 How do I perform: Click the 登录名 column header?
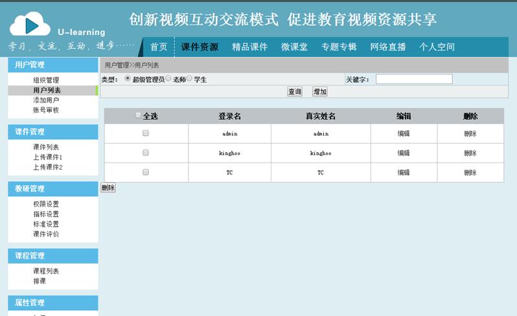[x=230, y=116]
